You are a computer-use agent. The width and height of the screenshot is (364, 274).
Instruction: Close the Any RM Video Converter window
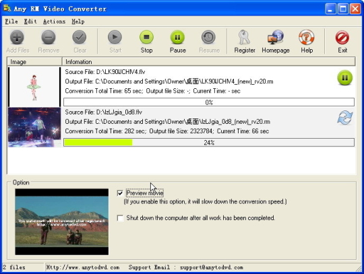[355, 9]
